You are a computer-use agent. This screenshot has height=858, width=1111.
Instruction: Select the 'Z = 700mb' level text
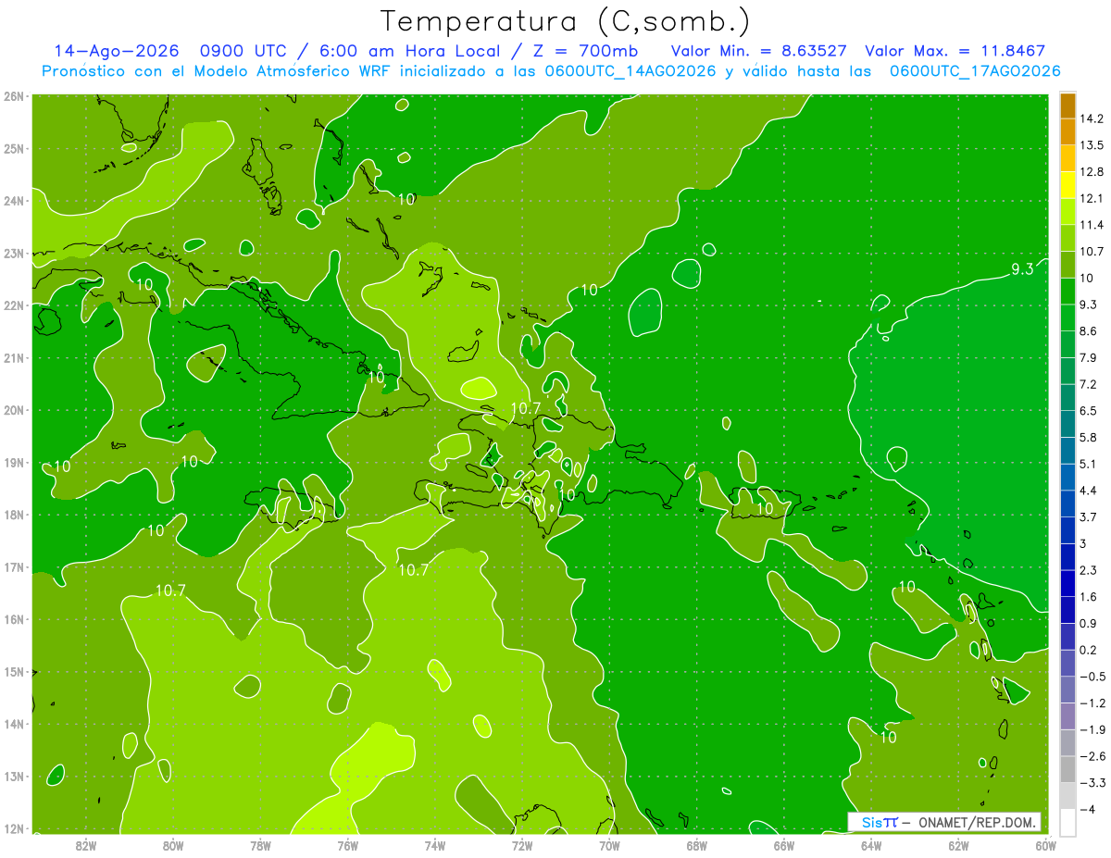coord(581,52)
